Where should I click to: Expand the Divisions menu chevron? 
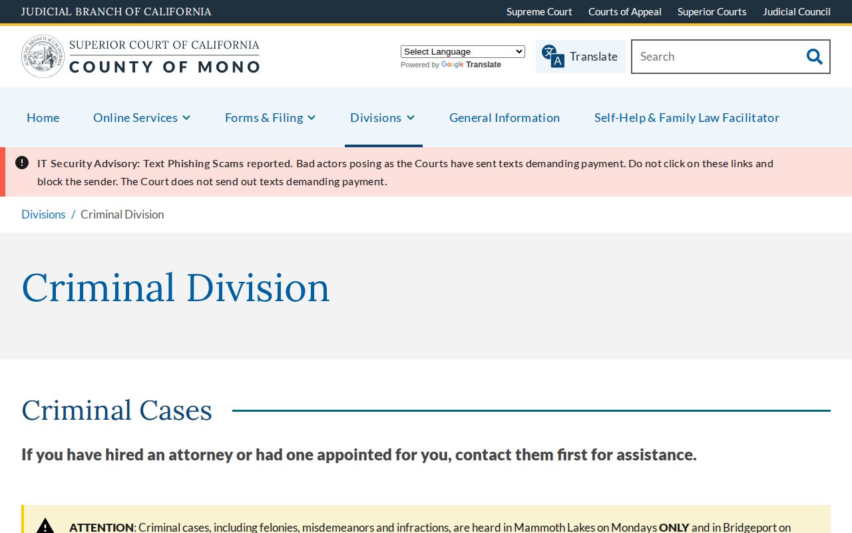(411, 118)
